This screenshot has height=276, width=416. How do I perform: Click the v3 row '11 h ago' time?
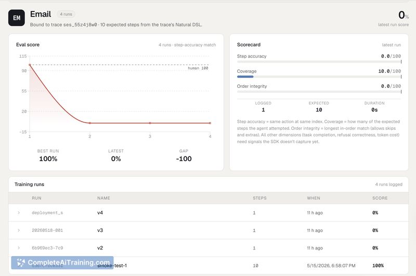point(315,230)
